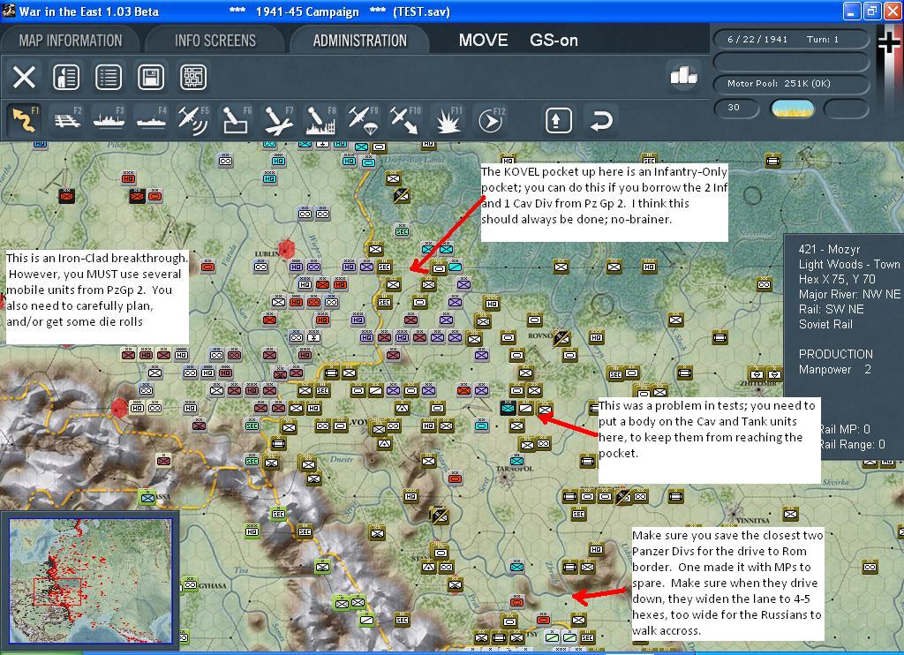Click the undo curved arrow icon
Viewport: 904px width, 655px height.
(x=600, y=121)
